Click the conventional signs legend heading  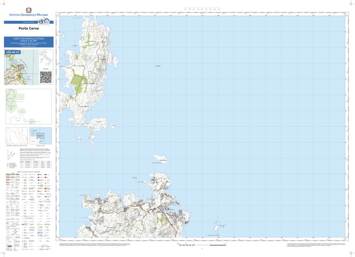click(28, 172)
